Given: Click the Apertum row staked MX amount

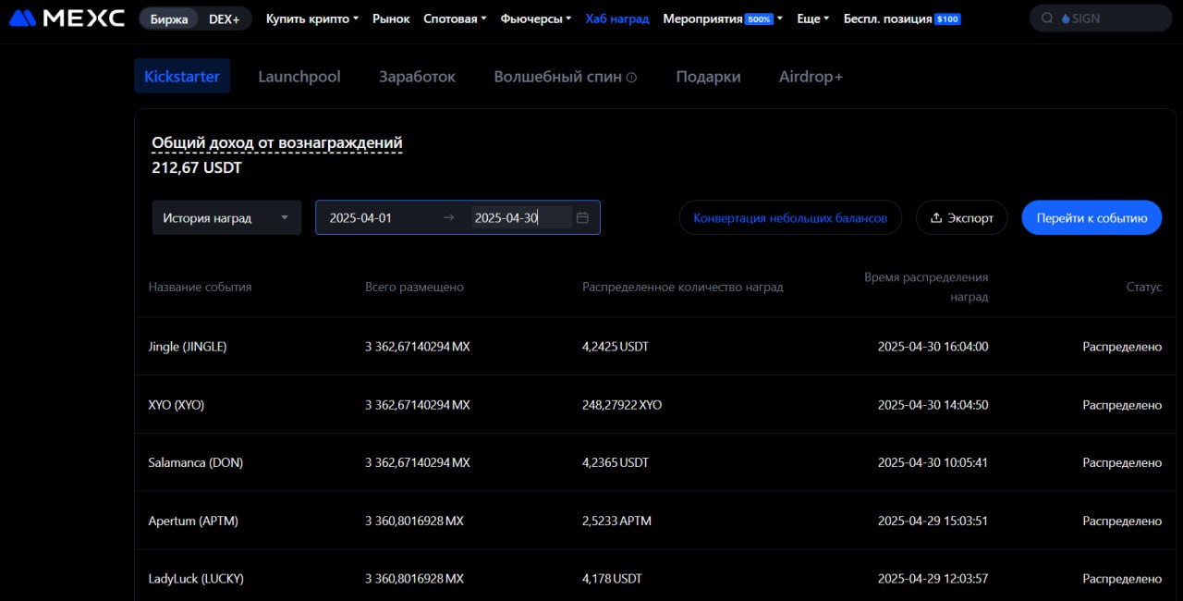Looking at the screenshot, I should click(x=414, y=521).
